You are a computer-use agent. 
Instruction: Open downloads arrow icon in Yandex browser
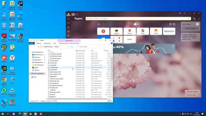[199, 19]
